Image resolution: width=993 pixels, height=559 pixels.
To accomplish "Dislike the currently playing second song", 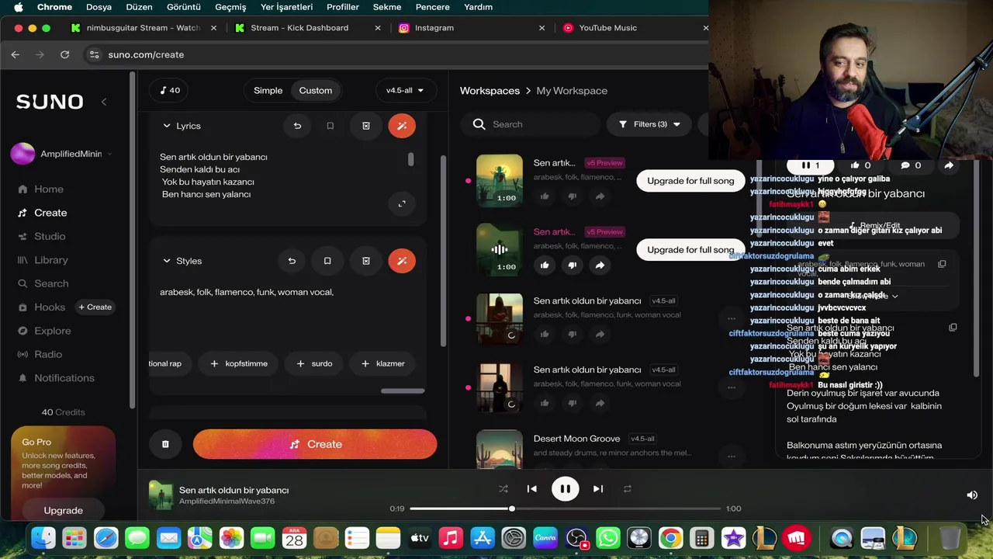I will tap(573, 265).
